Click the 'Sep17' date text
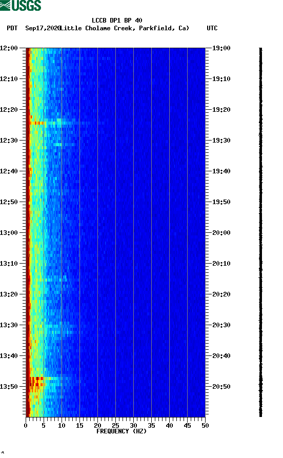The width and height of the screenshot is (283, 458). pyautogui.click(x=34, y=28)
